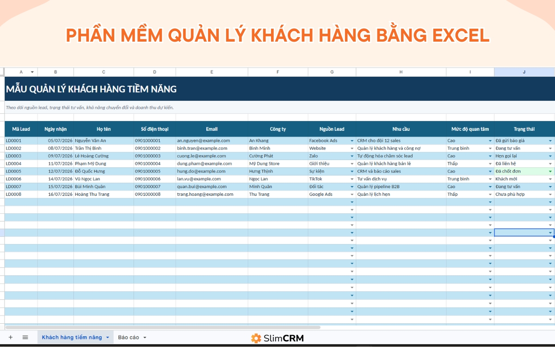Select column B header
555x347 pixels.
coord(55,72)
